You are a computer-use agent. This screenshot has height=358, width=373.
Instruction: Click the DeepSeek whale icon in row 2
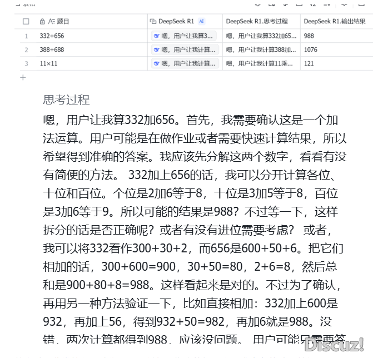coord(157,49)
